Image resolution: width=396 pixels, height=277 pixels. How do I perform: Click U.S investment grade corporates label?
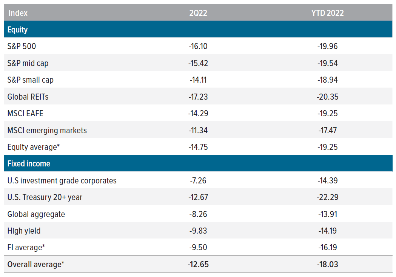[62, 180]
